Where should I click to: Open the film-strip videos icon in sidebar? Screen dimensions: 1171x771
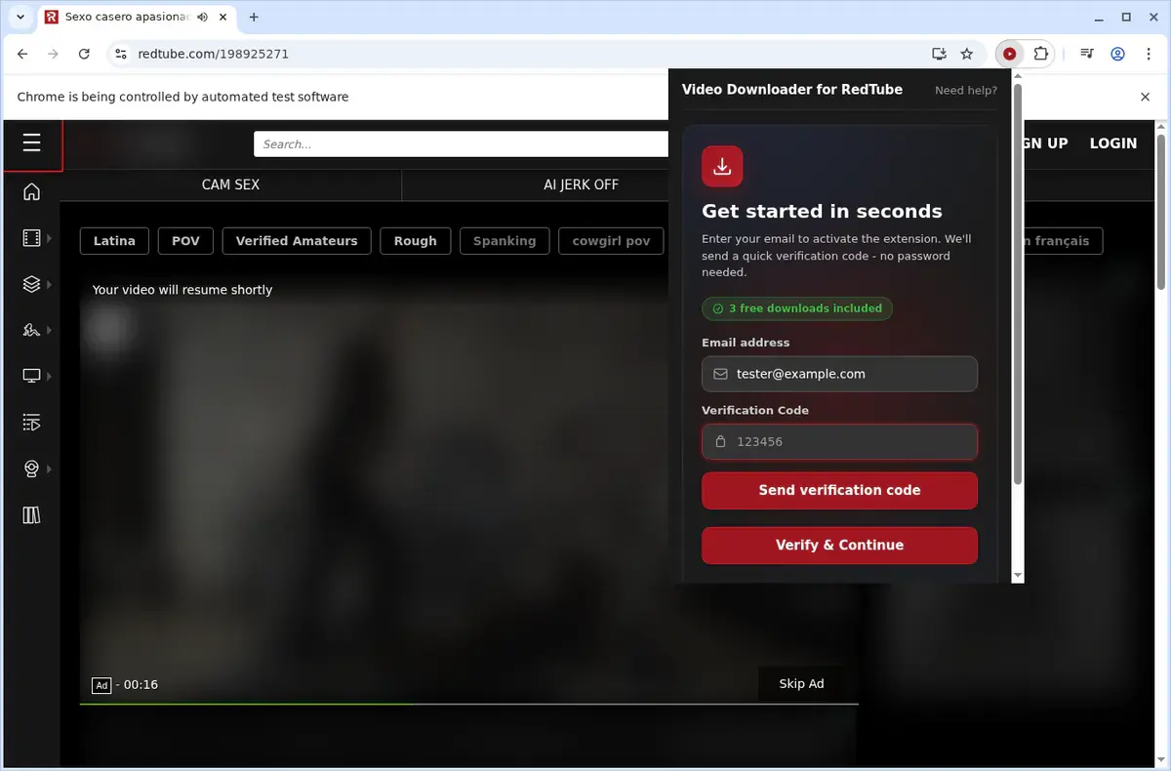(31, 237)
